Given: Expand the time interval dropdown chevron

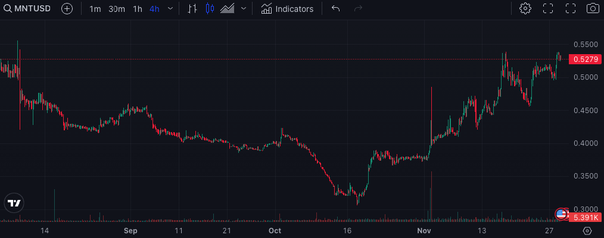Looking at the screenshot, I should (x=170, y=8).
